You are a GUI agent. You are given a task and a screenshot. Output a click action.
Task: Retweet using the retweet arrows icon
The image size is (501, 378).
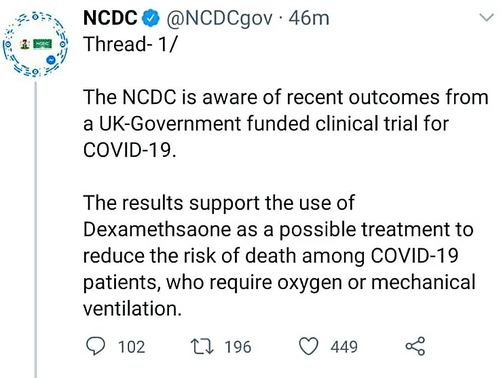202,347
